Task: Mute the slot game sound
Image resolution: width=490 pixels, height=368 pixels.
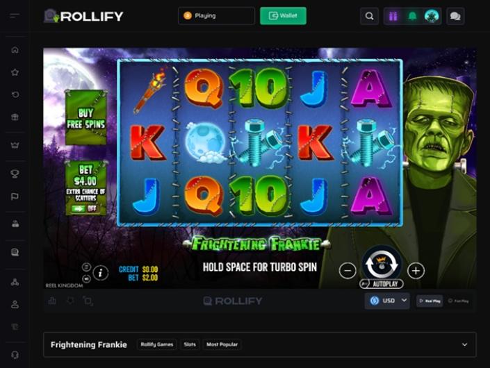Action: tap(87, 278)
